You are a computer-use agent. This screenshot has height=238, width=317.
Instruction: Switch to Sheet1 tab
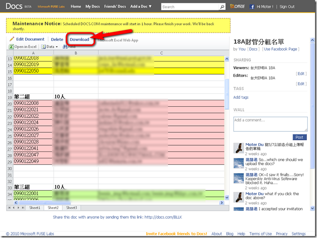coord(34,208)
